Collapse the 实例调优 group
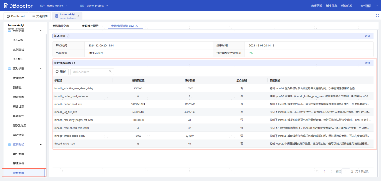 pos(41,144)
